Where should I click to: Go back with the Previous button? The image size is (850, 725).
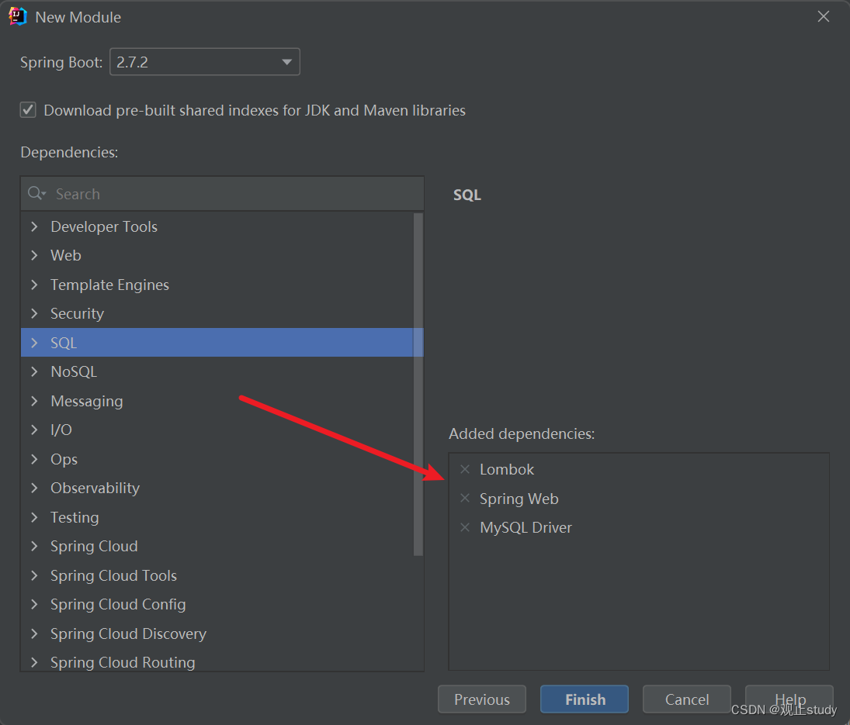(482, 699)
